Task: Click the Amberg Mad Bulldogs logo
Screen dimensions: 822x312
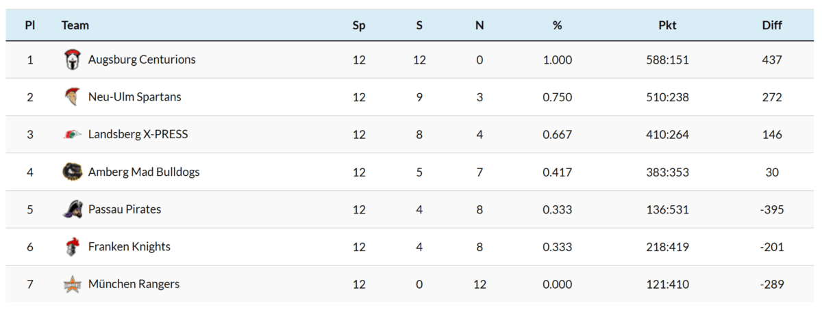Action: [72, 172]
